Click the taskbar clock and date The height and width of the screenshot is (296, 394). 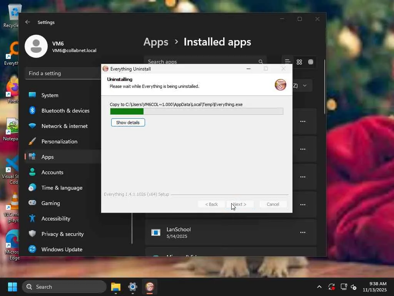[375, 287]
